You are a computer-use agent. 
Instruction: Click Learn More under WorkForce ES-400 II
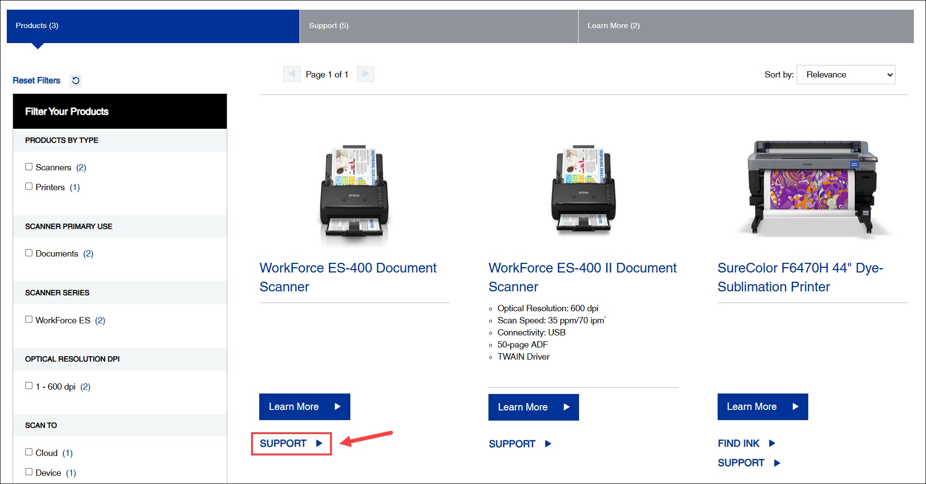534,407
